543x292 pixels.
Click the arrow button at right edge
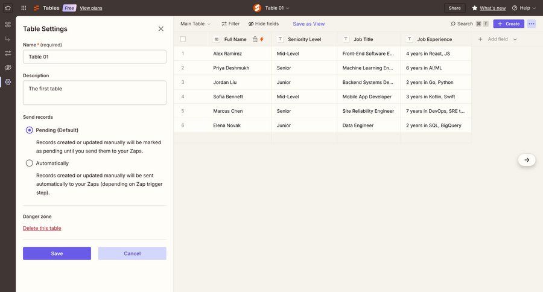click(527, 160)
